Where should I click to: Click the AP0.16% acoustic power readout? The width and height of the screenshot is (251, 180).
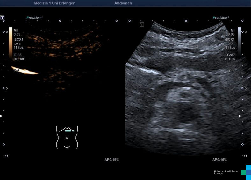[x=220, y=160]
